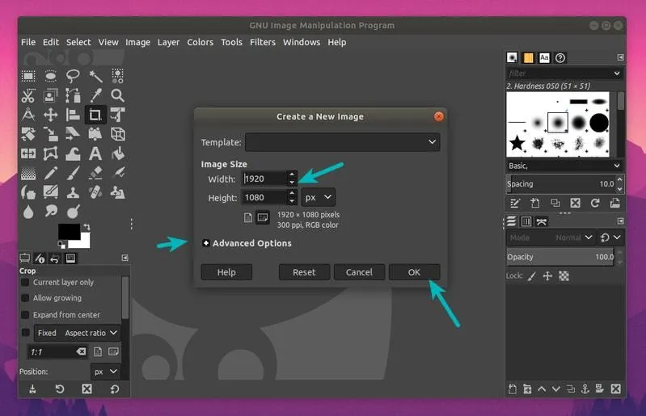Screen dimensions: 646x416
Task: Select the Scale tool
Action: (x=51, y=134)
